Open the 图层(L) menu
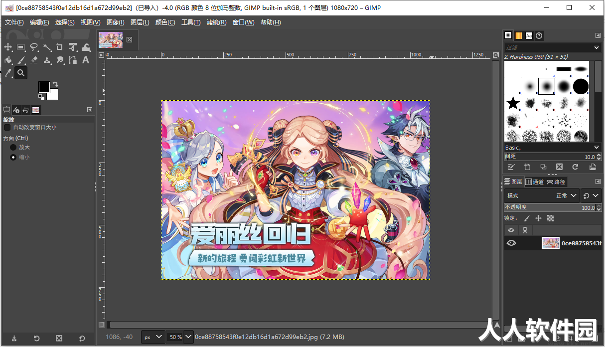 (x=140, y=22)
